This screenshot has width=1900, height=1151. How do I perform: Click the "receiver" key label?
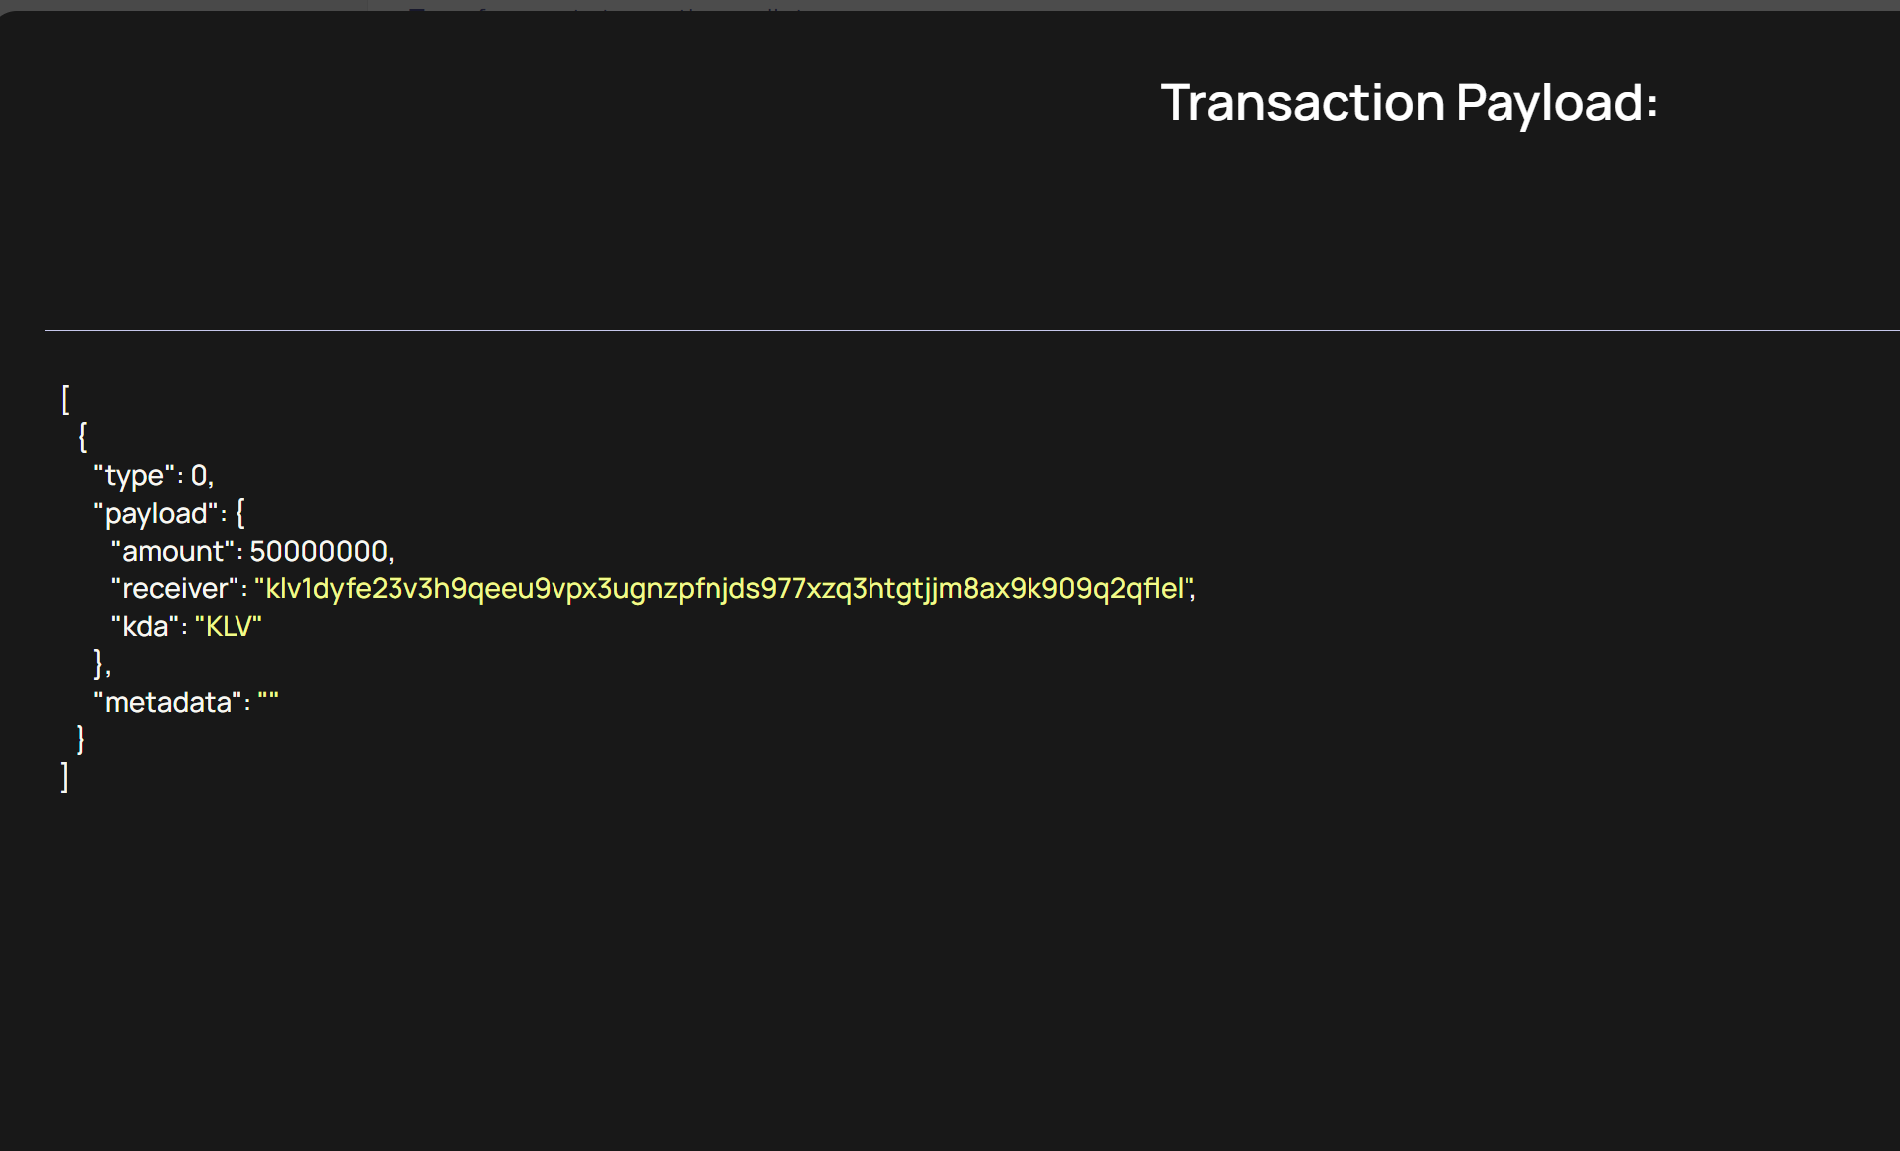175,589
